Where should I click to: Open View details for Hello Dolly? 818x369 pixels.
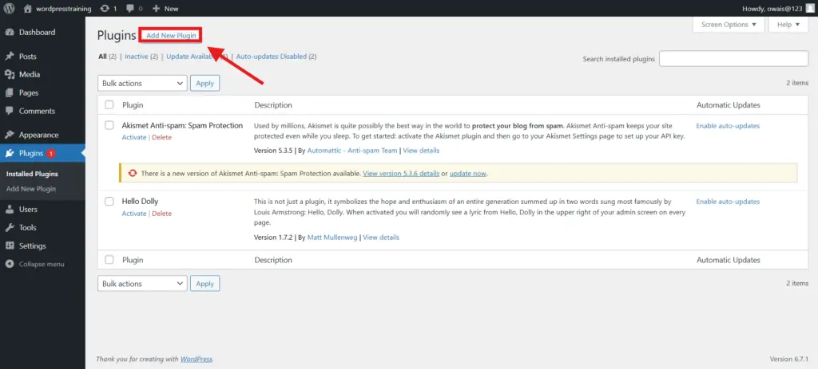[x=381, y=237]
